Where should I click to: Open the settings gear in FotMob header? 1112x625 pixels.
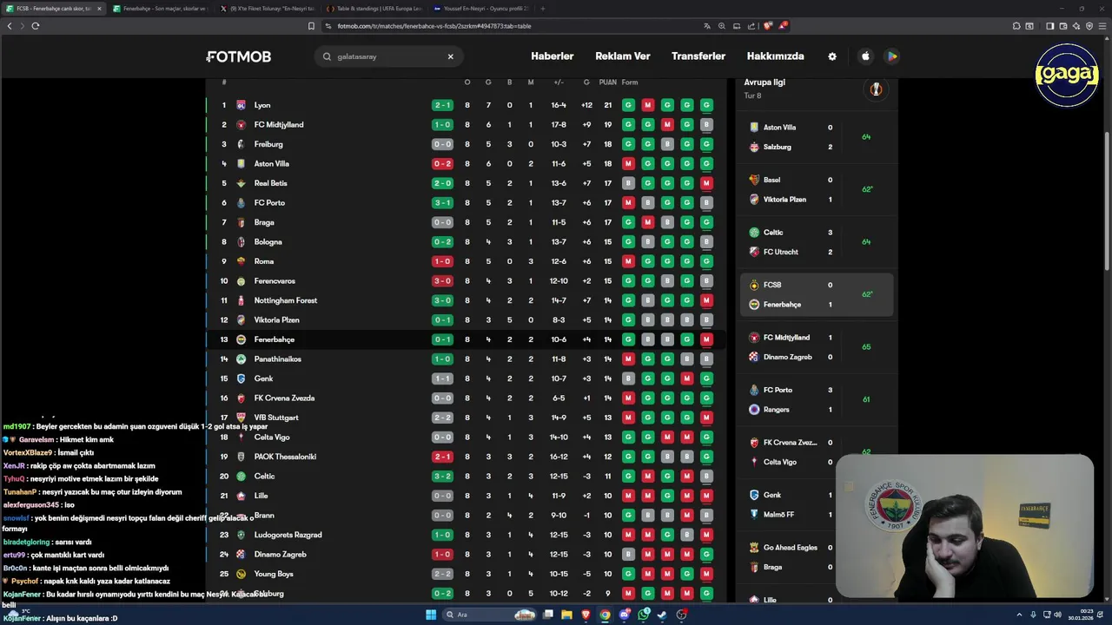pyautogui.click(x=832, y=56)
